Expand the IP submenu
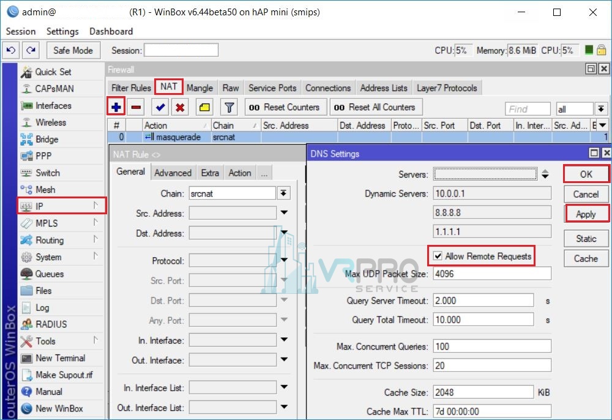This screenshot has width=612, height=420. click(x=95, y=206)
